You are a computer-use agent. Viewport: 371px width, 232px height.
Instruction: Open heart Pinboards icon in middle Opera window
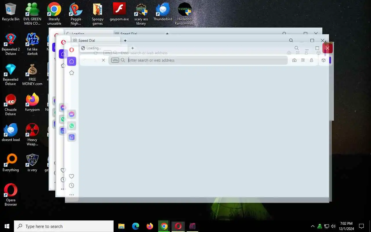pyautogui.click(x=63, y=170)
